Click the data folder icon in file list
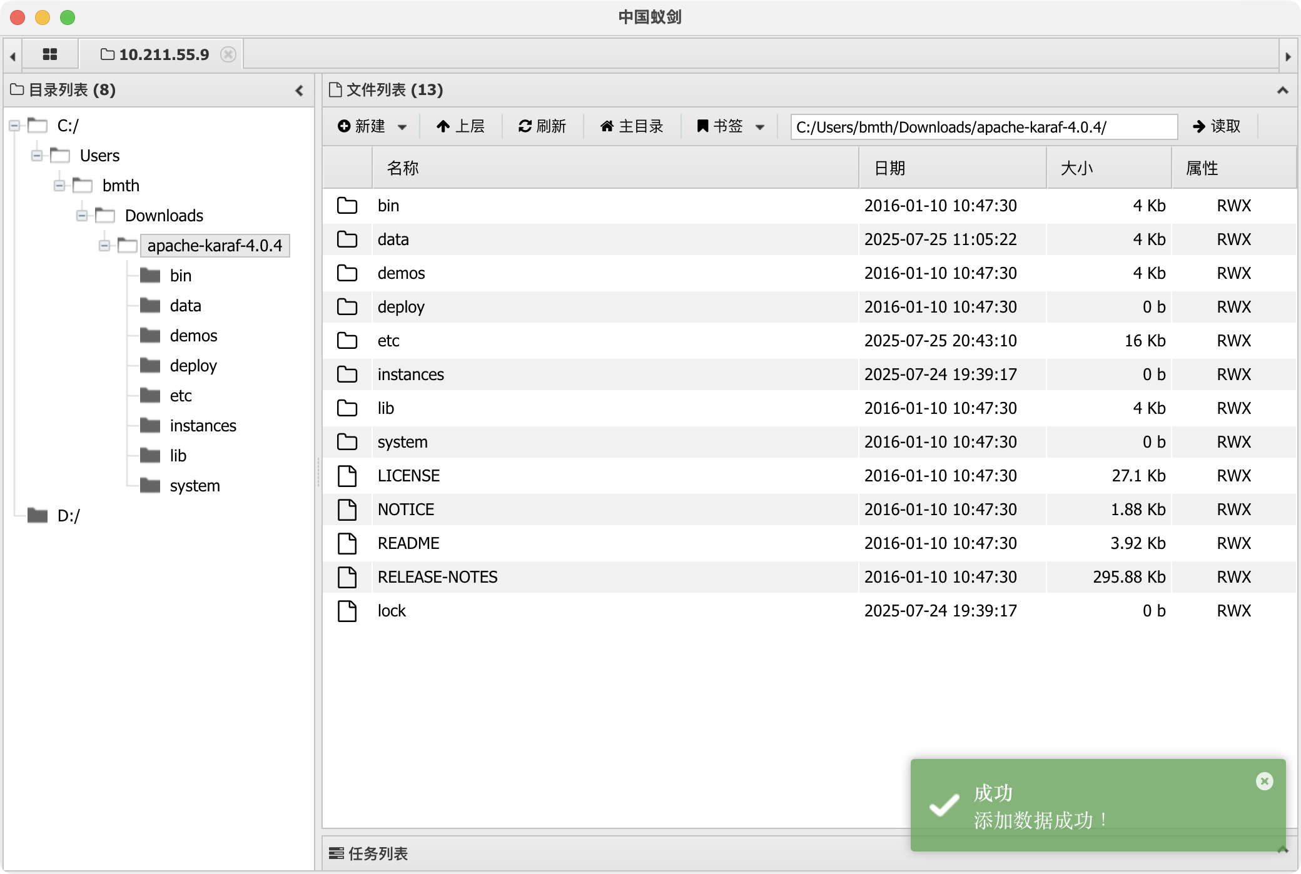This screenshot has height=874, width=1301. [x=347, y=239]
